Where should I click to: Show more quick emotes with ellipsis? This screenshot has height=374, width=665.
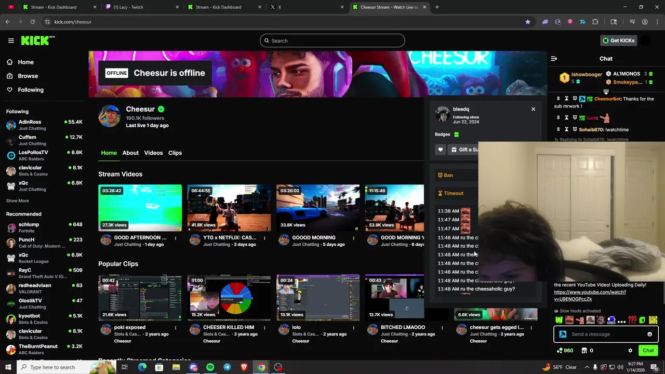pos(621,321)
